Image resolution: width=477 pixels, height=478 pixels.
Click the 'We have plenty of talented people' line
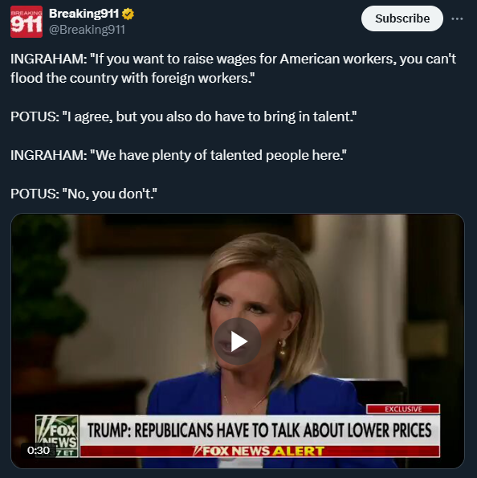point(178,155)
